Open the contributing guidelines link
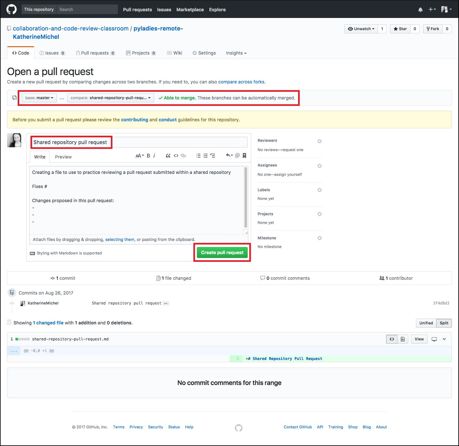This screenshot has height=446, width=459. 135,120
